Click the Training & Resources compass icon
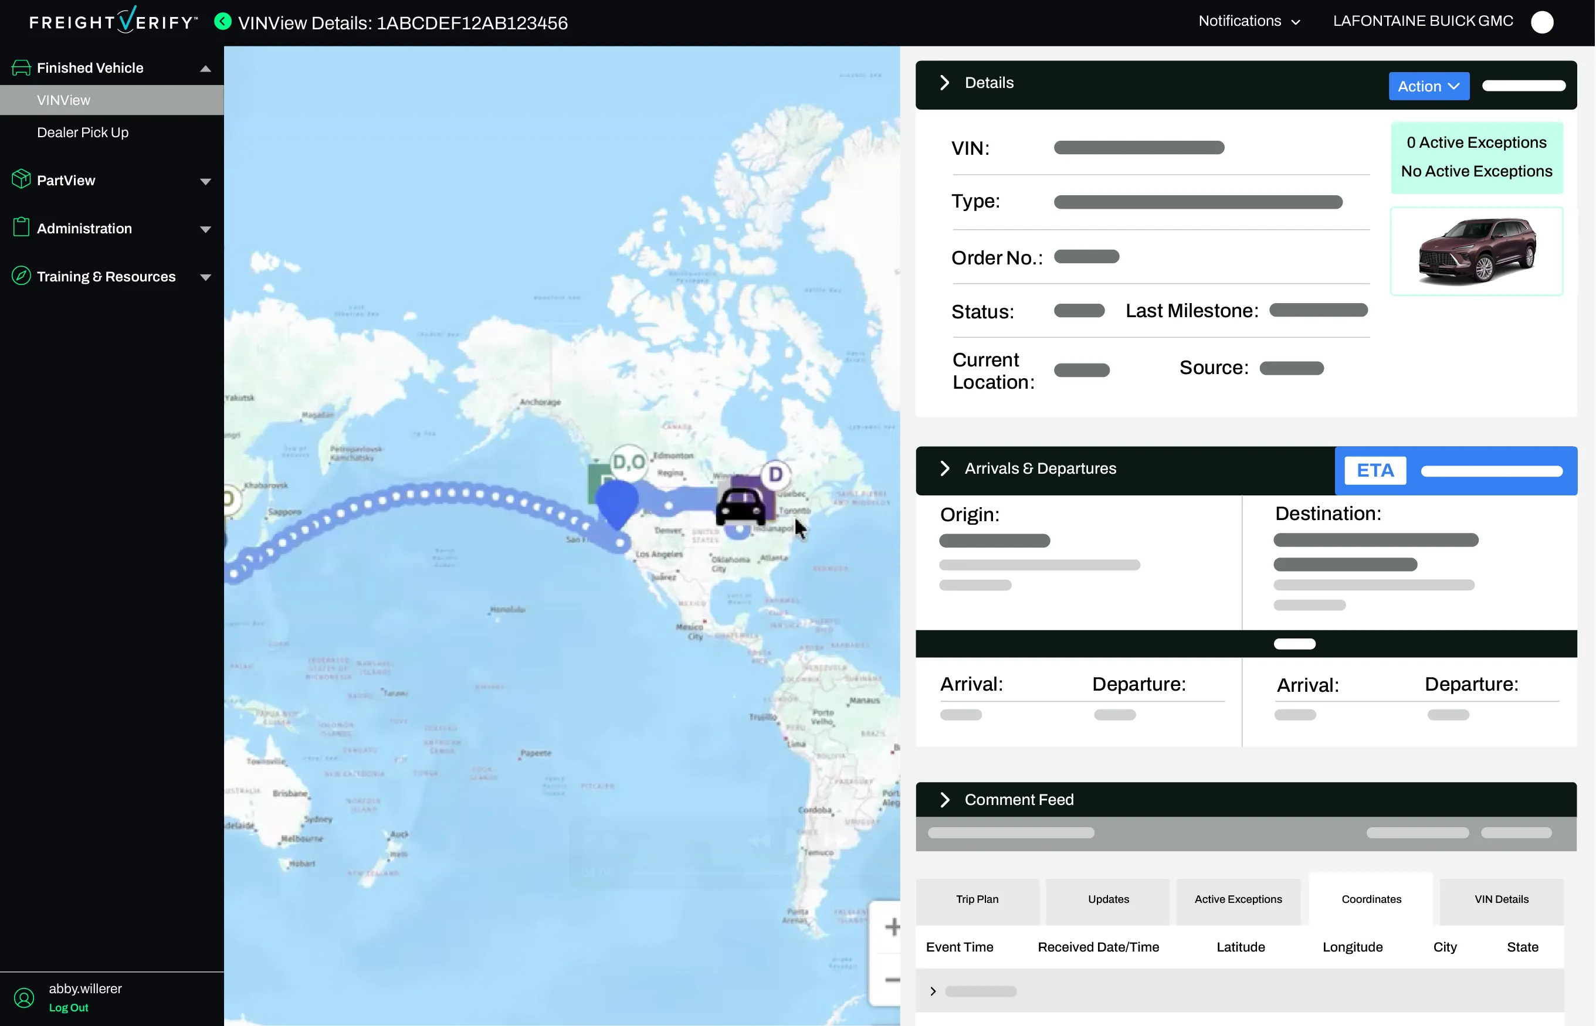The height and width of the screenshot is (1026, 1596). coord(21,275)
